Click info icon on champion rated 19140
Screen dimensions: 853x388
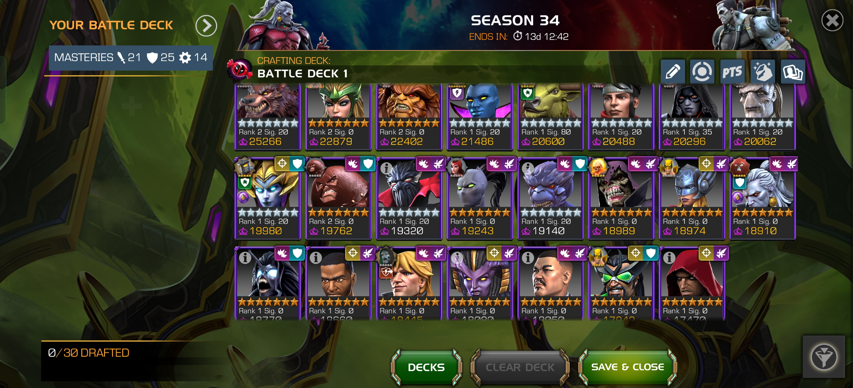[528, 168]
